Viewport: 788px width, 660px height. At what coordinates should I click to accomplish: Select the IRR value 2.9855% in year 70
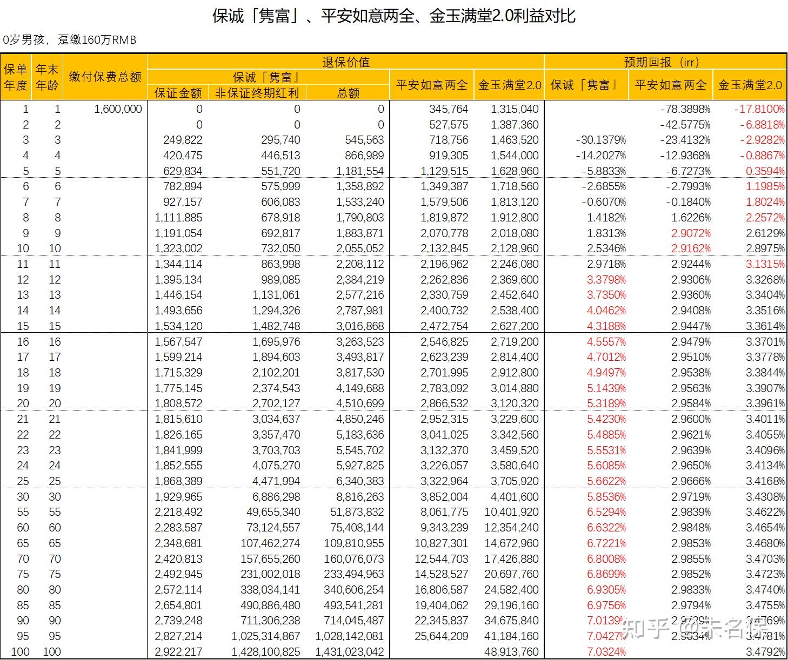(x=691, y=559)
